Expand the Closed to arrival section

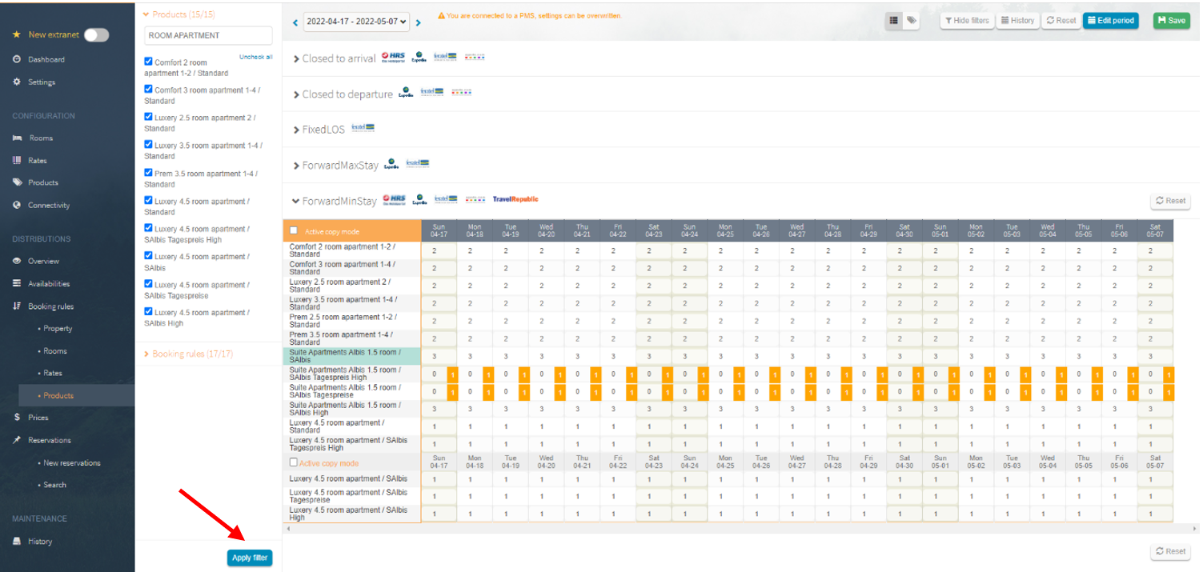[x=335, y=58]
